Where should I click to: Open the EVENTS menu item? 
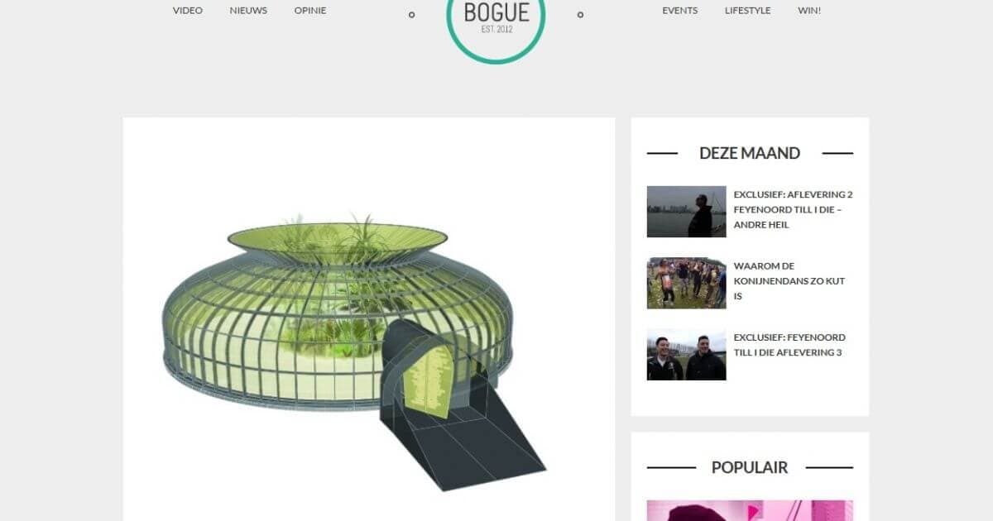pos(679,11)
